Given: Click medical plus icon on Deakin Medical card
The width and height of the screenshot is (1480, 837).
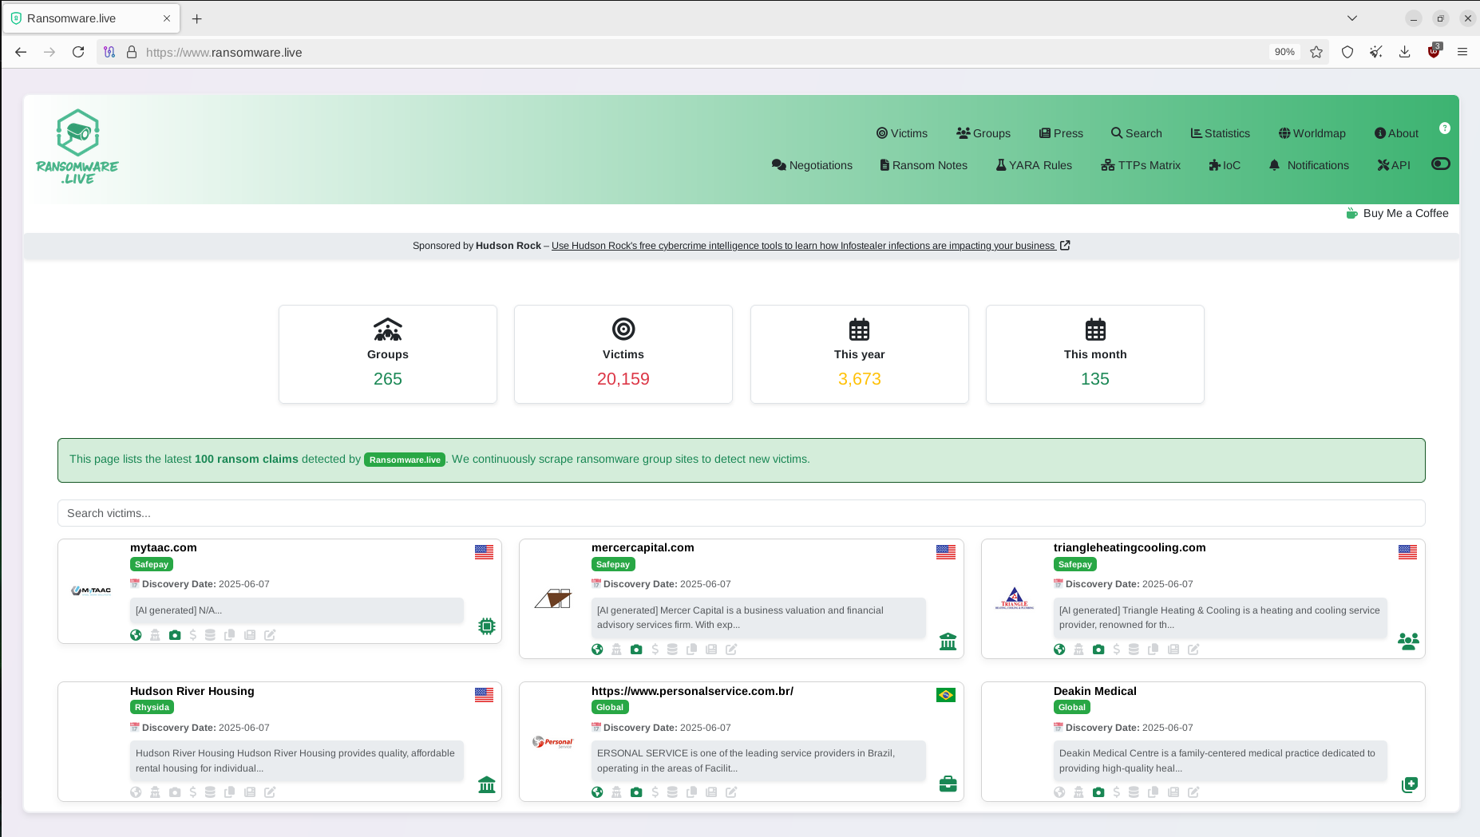Looking at the screenshot, I should [x=1409, y=784].
